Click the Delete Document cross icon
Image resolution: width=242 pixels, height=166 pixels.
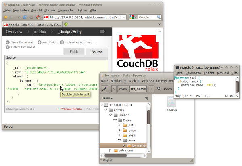8,47
